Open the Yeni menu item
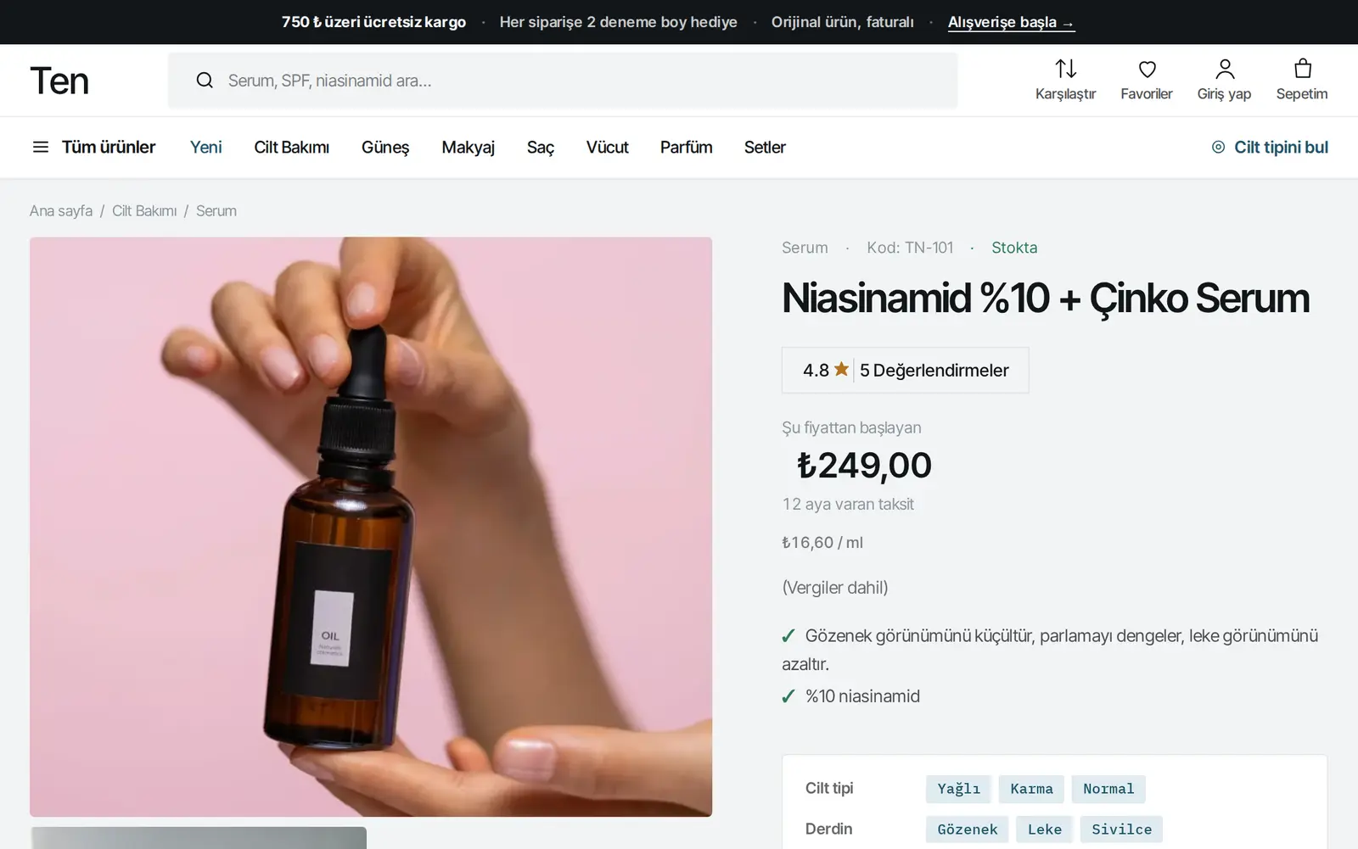1358x849 pixels. pos(206,147)
